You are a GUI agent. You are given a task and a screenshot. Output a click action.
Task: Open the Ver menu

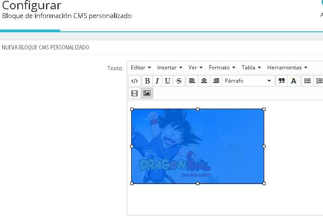(x=195, y=68)
